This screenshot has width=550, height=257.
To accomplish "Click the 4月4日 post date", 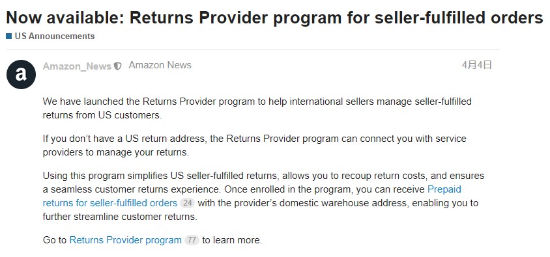I will point(477,65).
